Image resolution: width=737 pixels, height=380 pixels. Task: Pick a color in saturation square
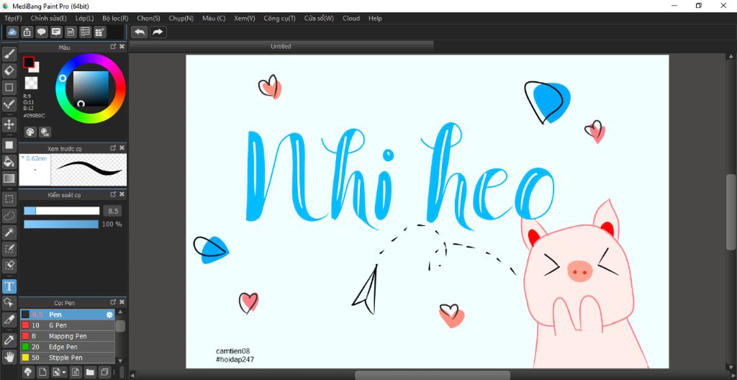91,89
